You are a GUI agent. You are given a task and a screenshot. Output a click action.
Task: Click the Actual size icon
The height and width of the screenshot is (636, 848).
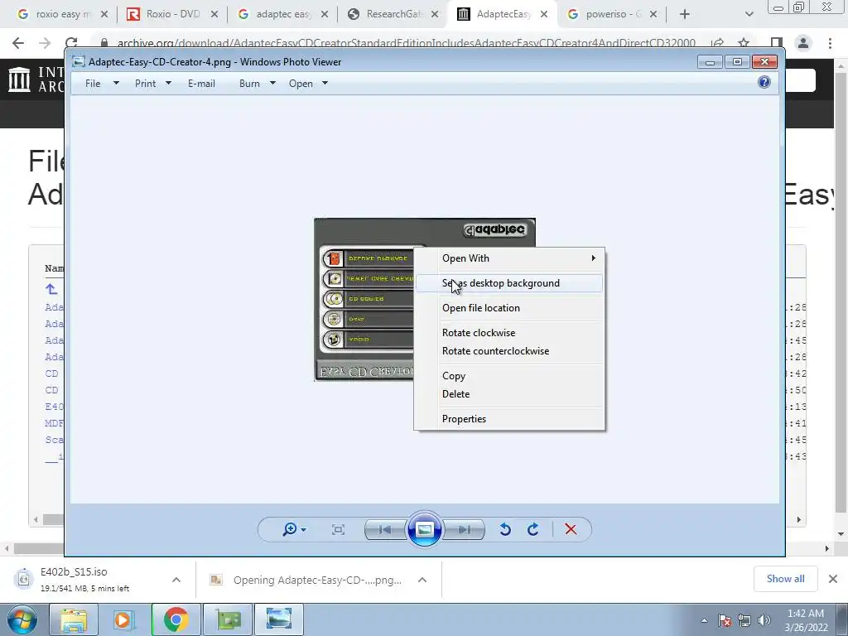(x=338, y=529)
